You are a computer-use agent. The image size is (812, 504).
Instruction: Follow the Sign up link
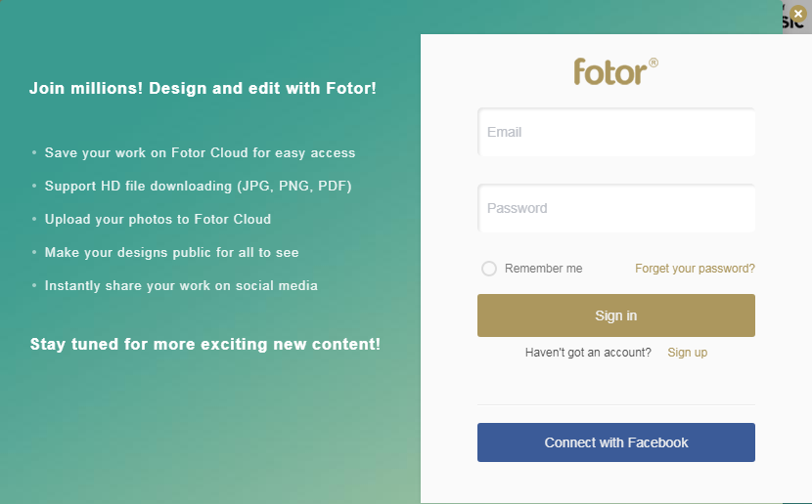coord(687,353)
